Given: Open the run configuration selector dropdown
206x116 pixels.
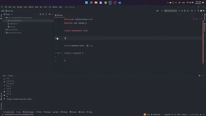Looking at the screenshot, I should (x=171, y=11).
